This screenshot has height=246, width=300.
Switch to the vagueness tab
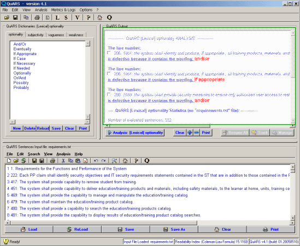pyautogui.click(x=56, y=35)
